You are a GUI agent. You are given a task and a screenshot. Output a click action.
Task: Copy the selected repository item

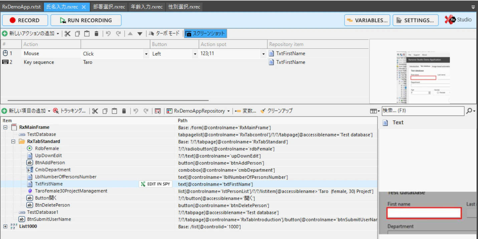click(105, 111)
